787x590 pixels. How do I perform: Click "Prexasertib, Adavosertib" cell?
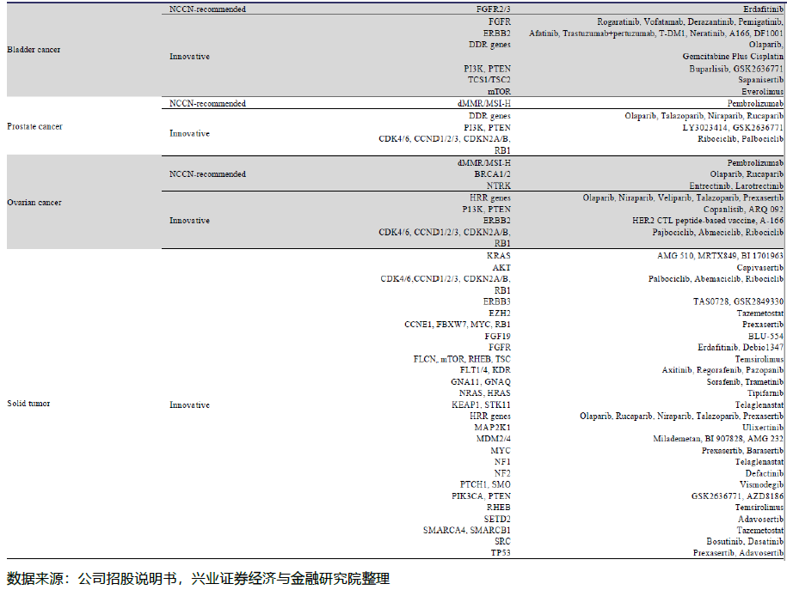click(738, 553)
